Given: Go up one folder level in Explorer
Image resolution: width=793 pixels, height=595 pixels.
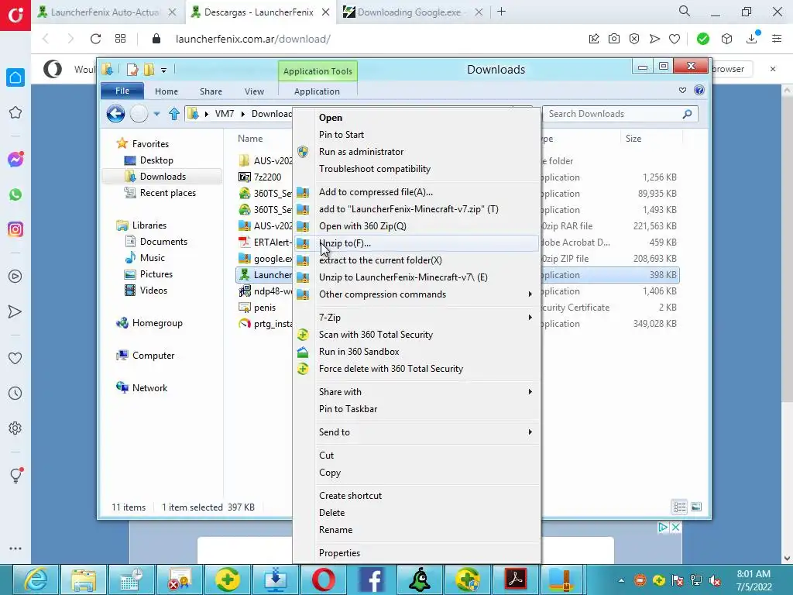Looking at the screenshot, I should (x=174, y=114).
